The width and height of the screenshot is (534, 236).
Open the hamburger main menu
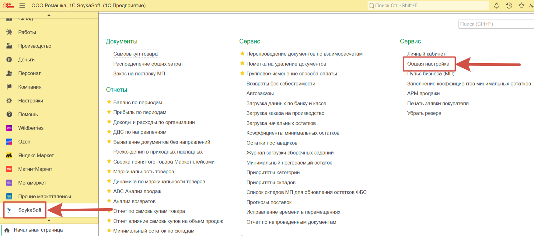[22, 5]
